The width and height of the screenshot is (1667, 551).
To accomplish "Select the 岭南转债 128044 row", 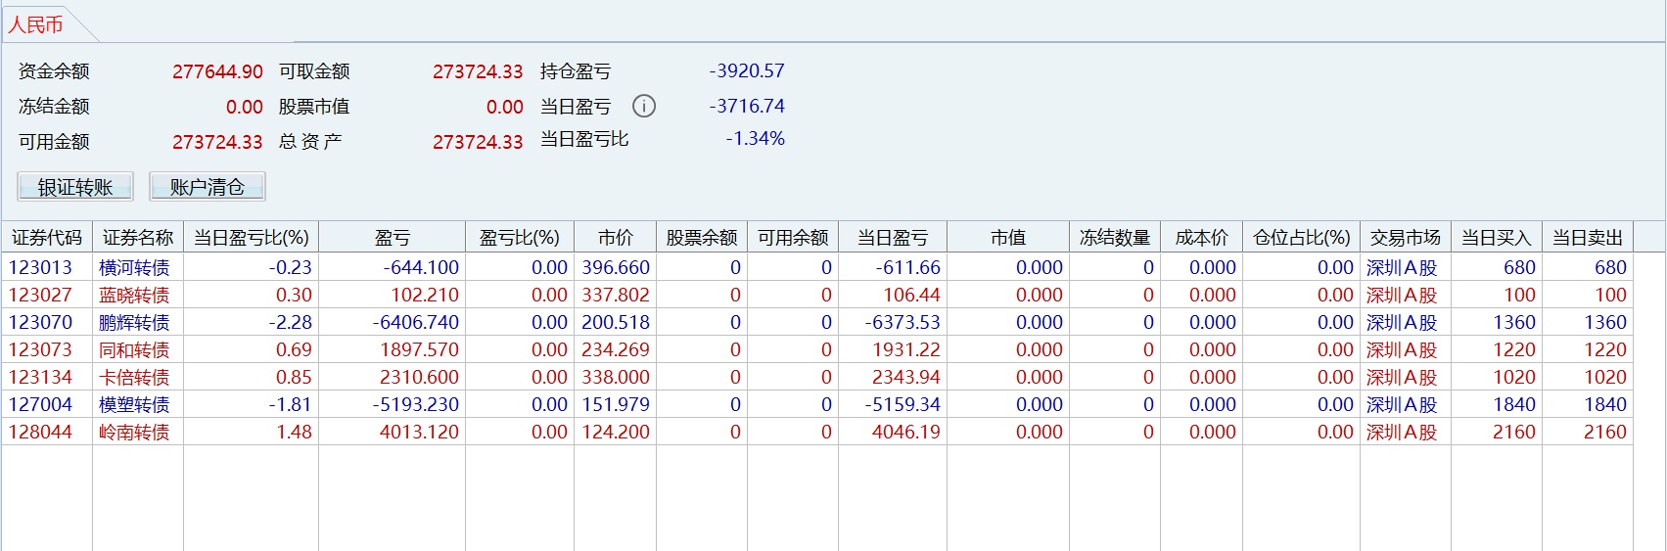I will click(817, 432).
